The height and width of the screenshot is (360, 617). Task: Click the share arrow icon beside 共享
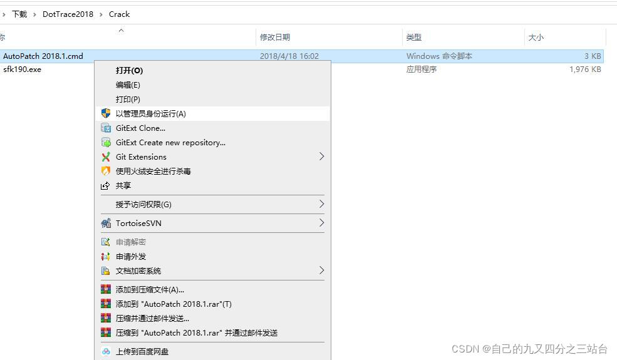pos(105,185)
